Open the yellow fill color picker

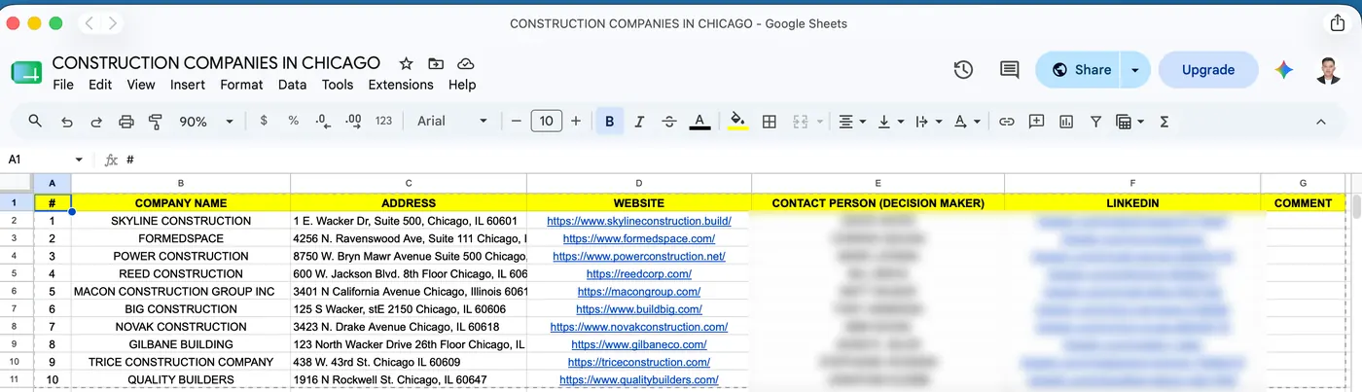(737, 122)
